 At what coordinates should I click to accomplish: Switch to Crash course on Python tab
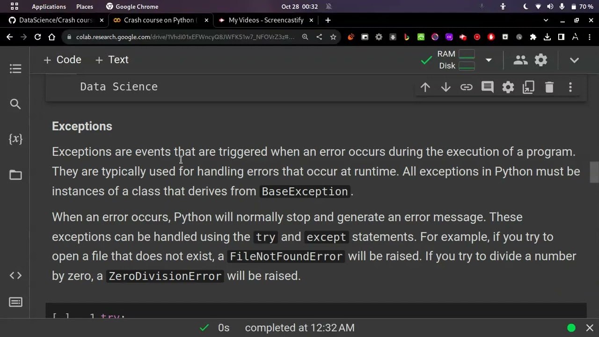click(161, 20)
